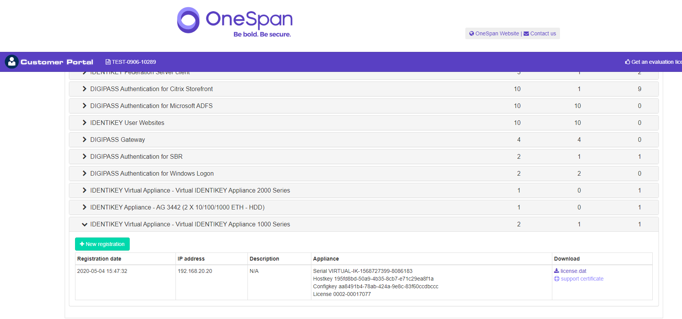Expand Virtual IDENTIKEY Appliance 2000 Series row
Screen dimensions: 682x319
pyautogui.click(x=364, y=190)
